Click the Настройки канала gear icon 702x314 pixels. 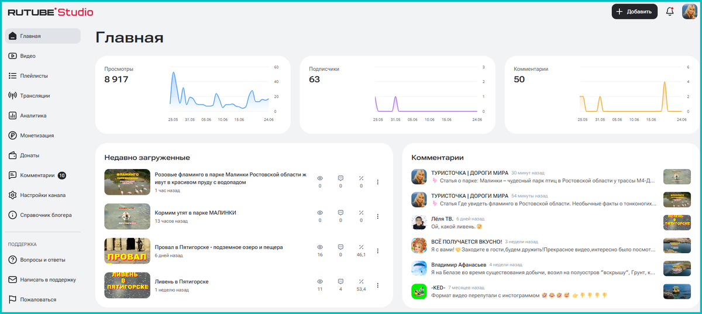pyautogui.click(x=12, y=195)
